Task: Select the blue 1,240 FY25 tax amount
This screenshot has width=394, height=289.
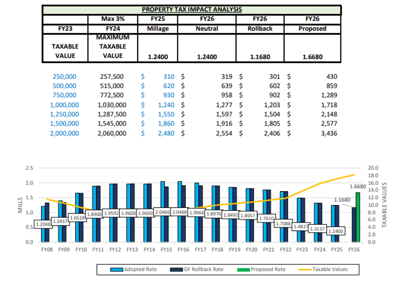Action: point(166,105)
